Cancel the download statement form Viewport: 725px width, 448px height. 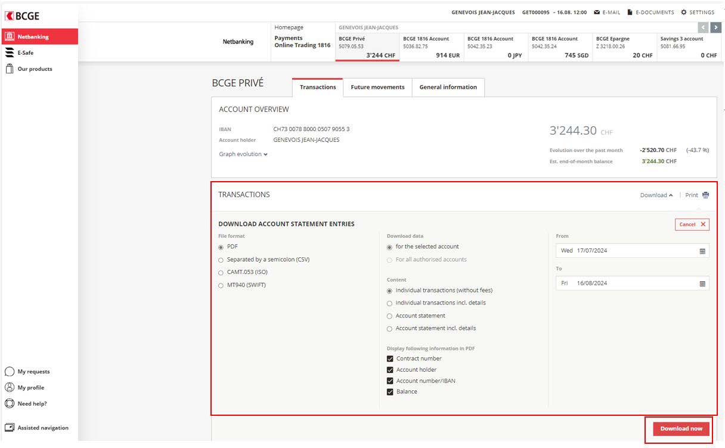(692, 225)
